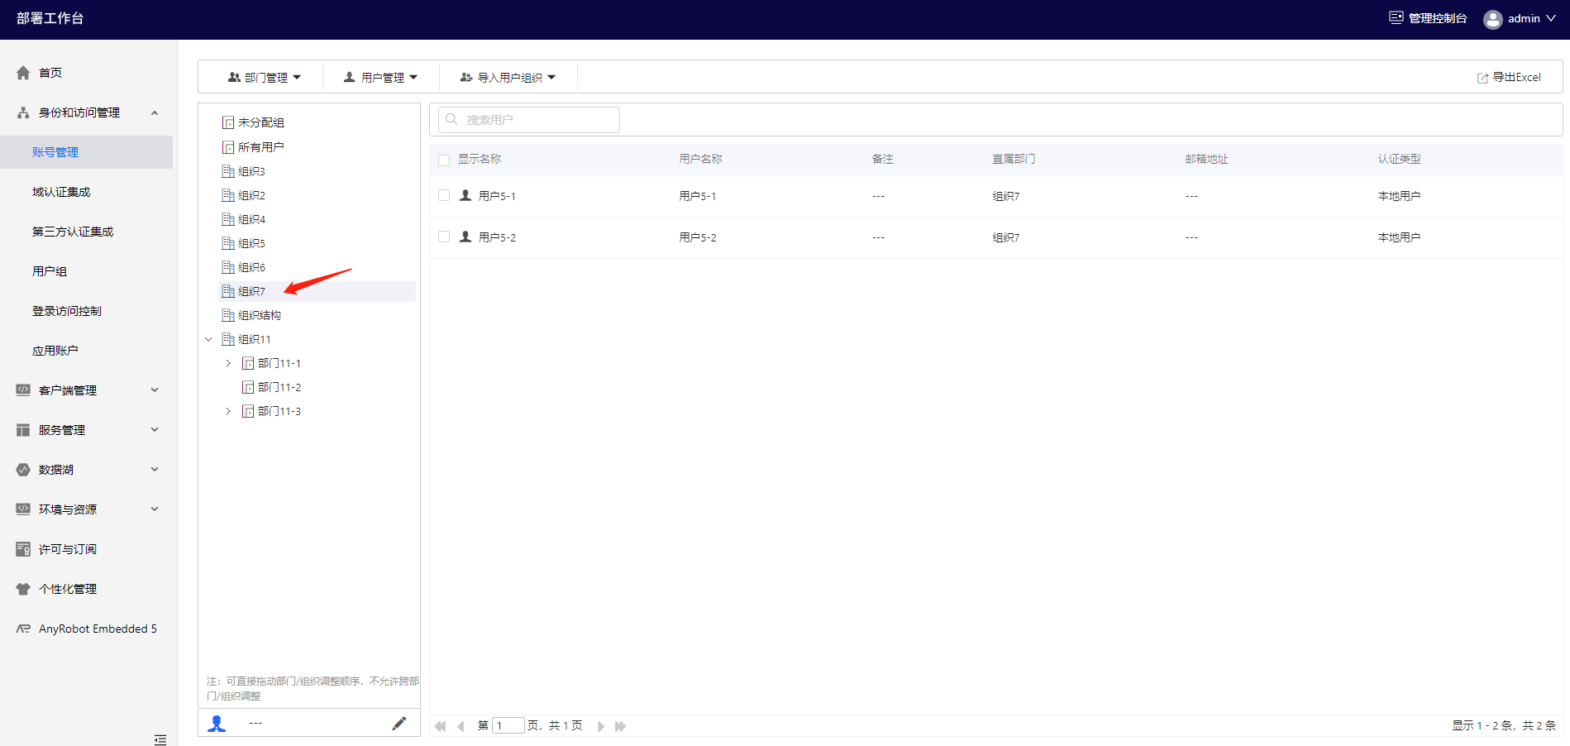Click the 显示名称 column header
1570x746 pixels.
click(x=480, y=159)
